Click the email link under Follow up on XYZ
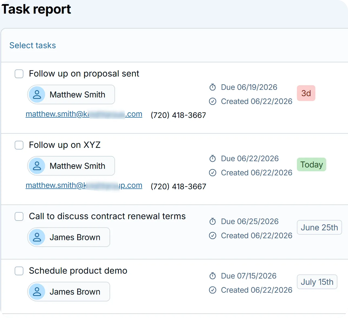This screenshot has width=348, height=318. coord(84,185)
